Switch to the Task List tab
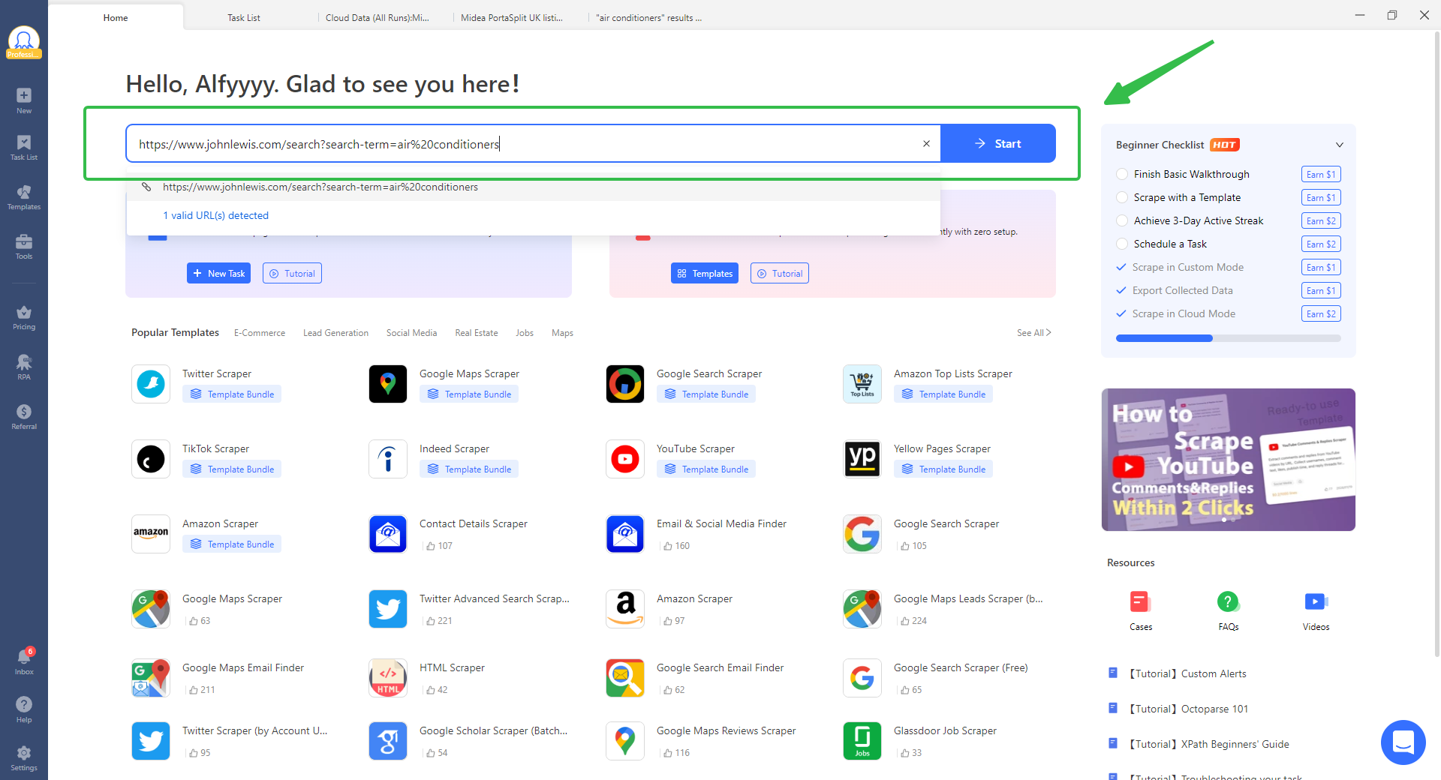This screenshot has height=780, width=1441. [244, 17]
